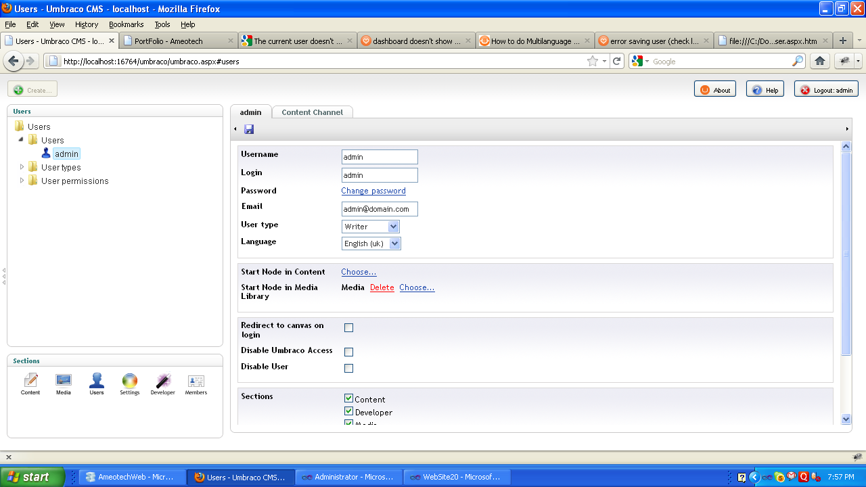Open the Help button in Umbraco header
Screen dimensions: 866x487
tap(765, 89)
